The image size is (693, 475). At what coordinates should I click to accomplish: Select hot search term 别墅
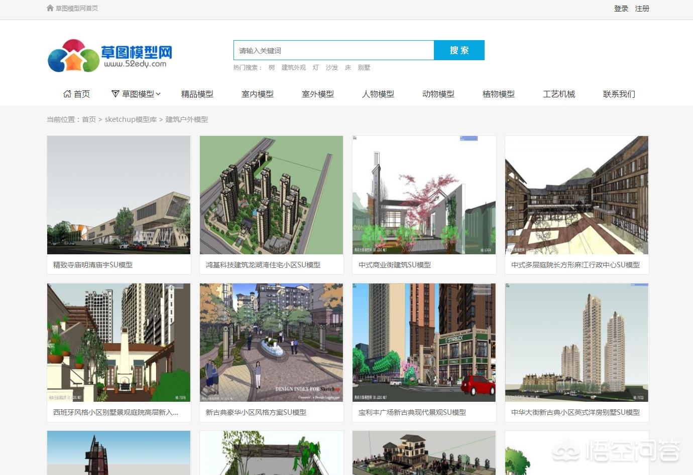364,68
